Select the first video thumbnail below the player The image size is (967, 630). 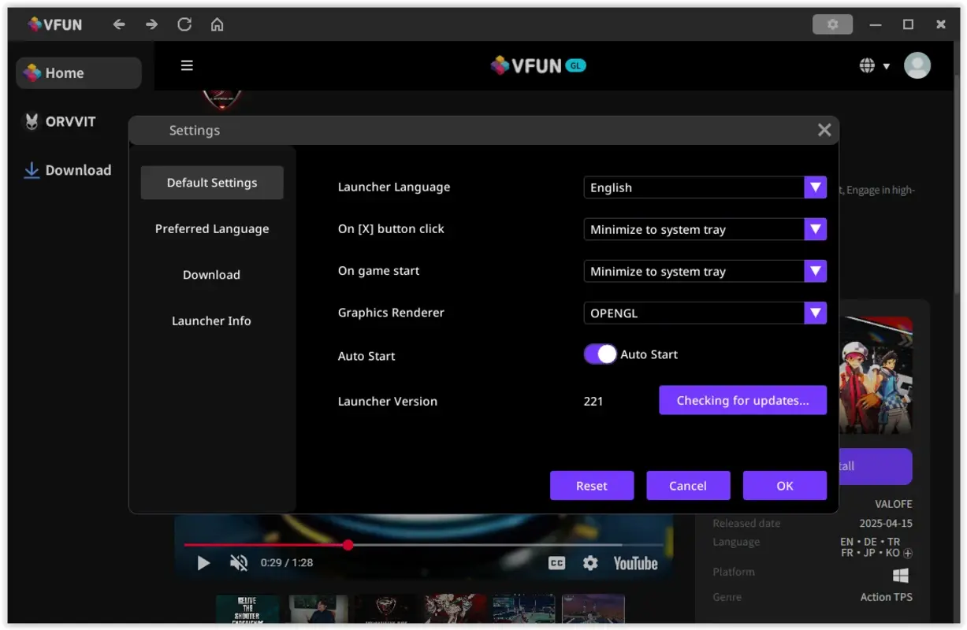247,610
